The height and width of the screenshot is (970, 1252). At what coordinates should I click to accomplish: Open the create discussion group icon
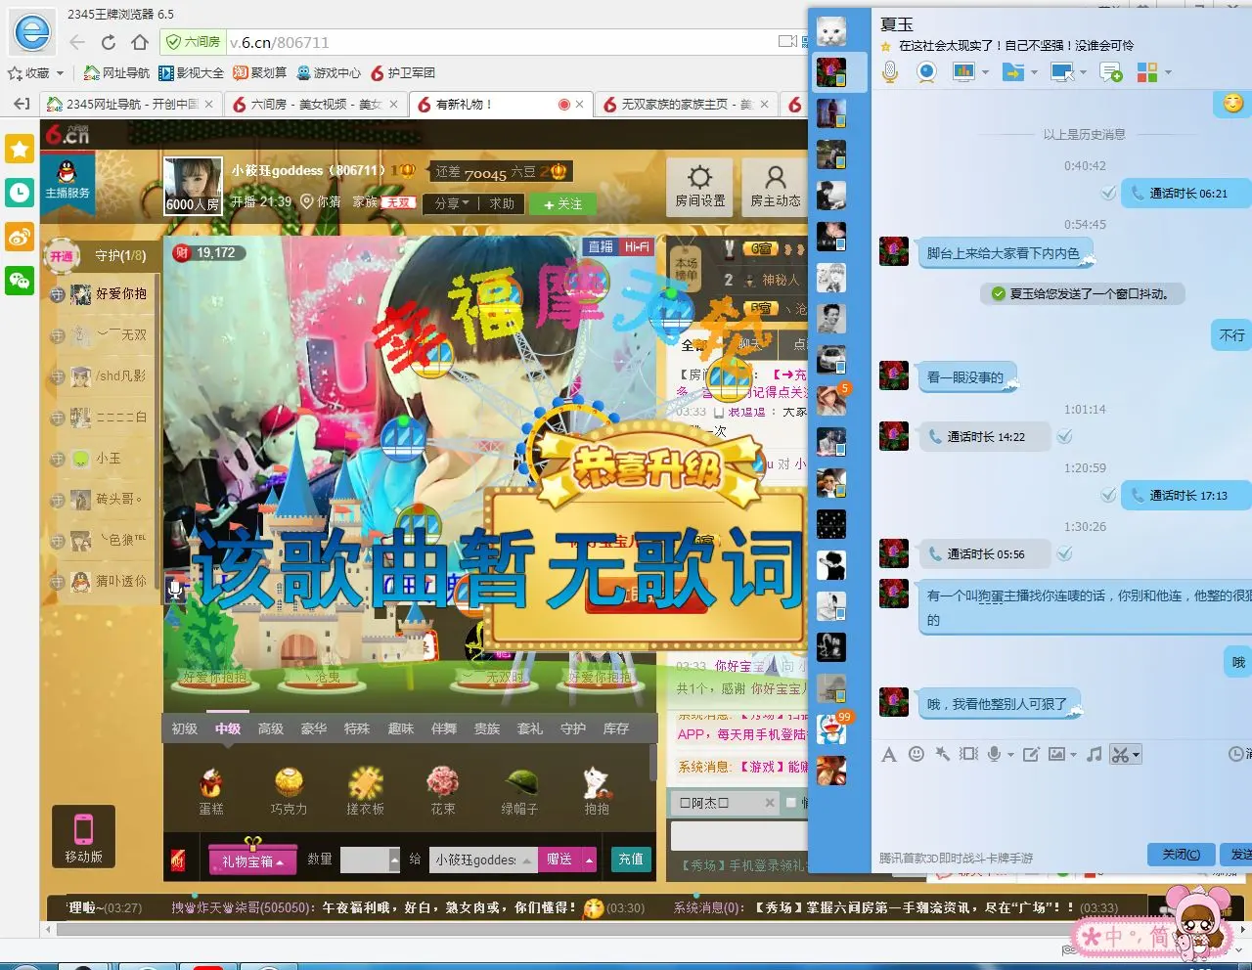1110,71
